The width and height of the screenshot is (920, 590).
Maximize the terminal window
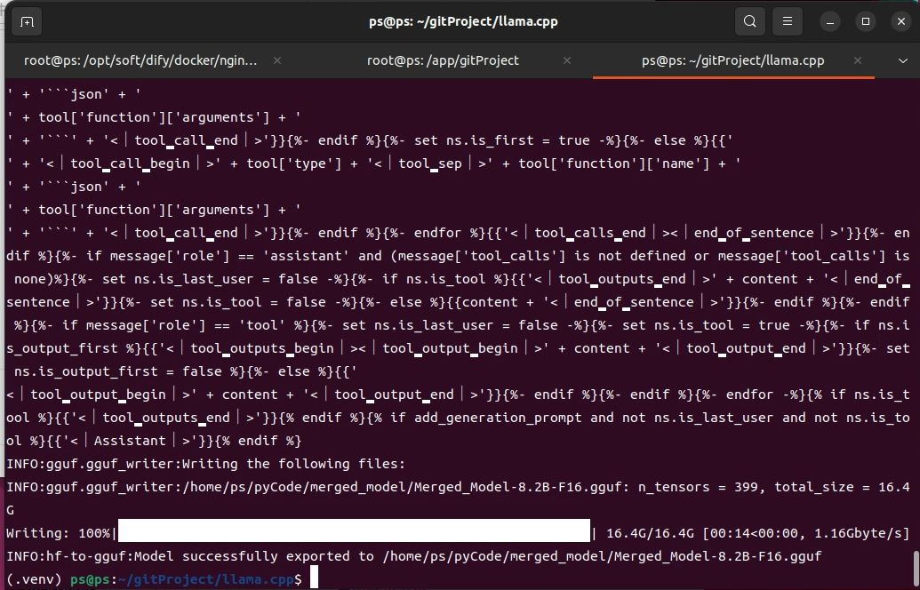coord(866,21)
